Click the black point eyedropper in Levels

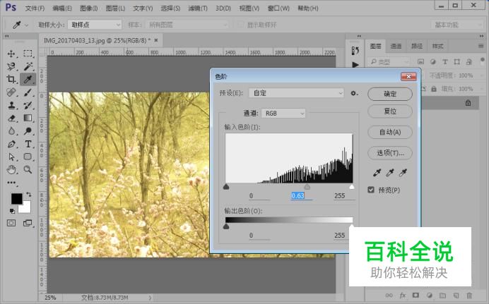(x=377, y=172)
